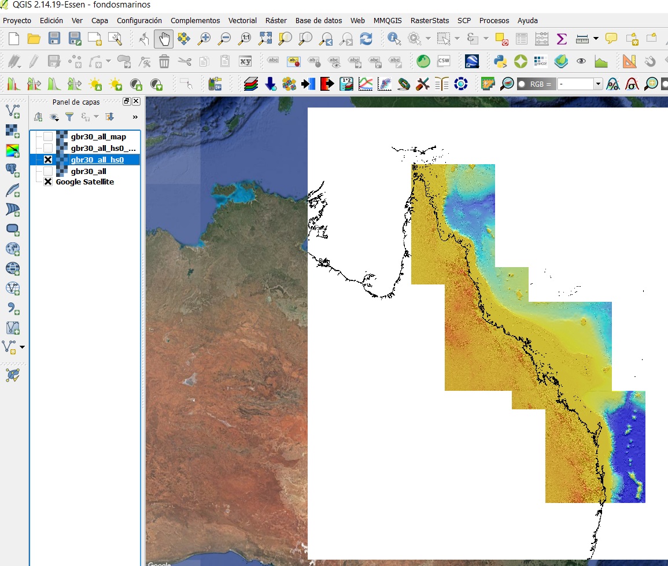This screenshot has height=566, width=668.
Task: Toggle visibility of gbr30_all layer
Action: [x=48, y=172]
